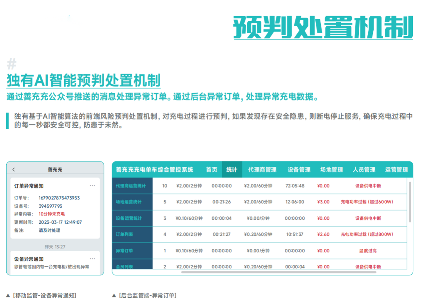This screenshot has width=423, height=304.
Task: Click the vertical scrollbar of the order table
Action: point(410,202)
